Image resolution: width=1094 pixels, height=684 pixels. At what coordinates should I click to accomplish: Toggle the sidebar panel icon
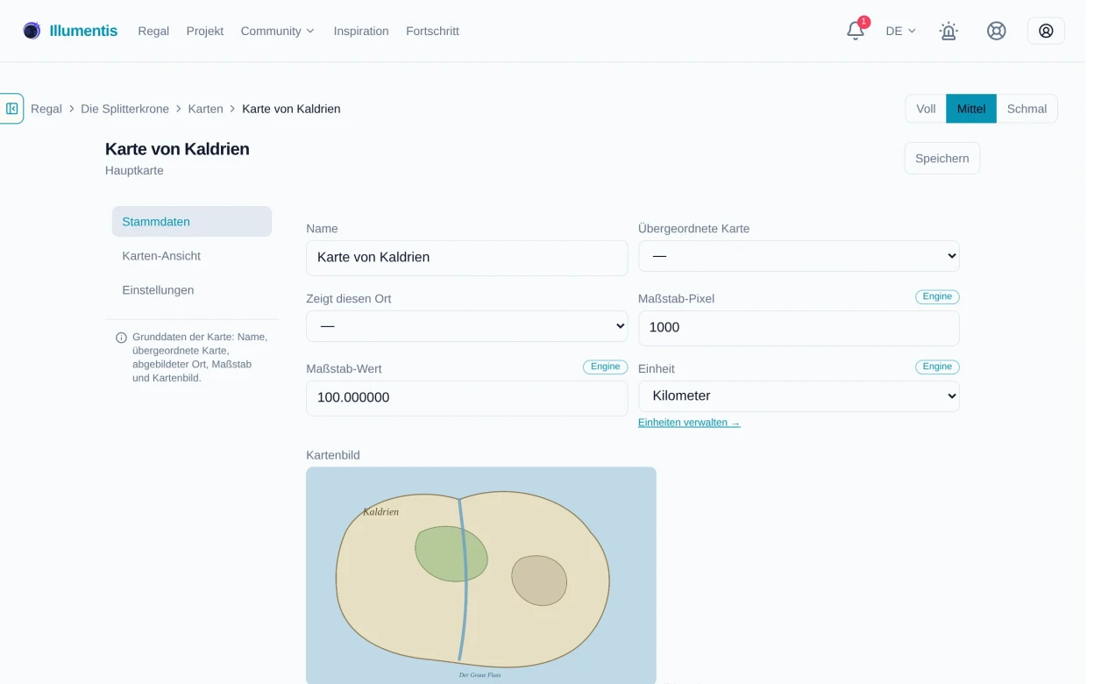click(x=11, y=109)
